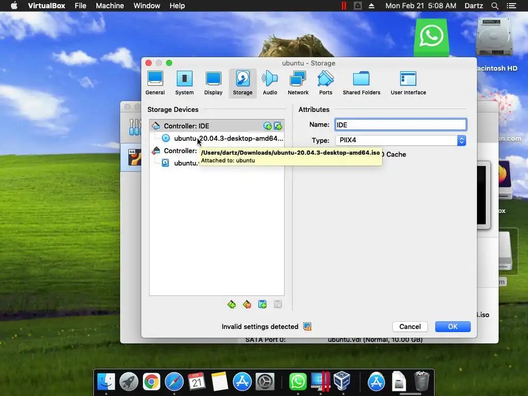This screenshot has width=528, height=396.
Task: Open the controller Type dropdown showing PIIX4
Action: [x=401, y=140]
